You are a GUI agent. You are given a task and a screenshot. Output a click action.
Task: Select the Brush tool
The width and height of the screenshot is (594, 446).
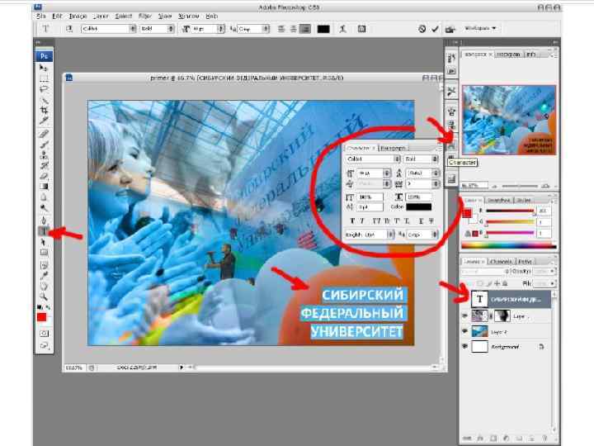click(x=44, y=145)
